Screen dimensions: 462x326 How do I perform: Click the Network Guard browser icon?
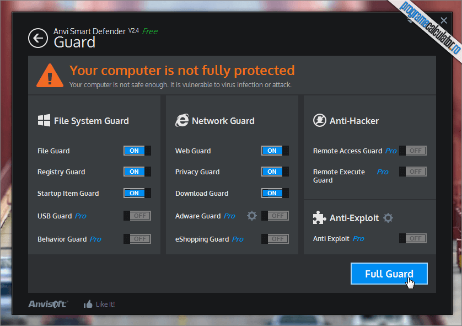(x=182, y=120)
